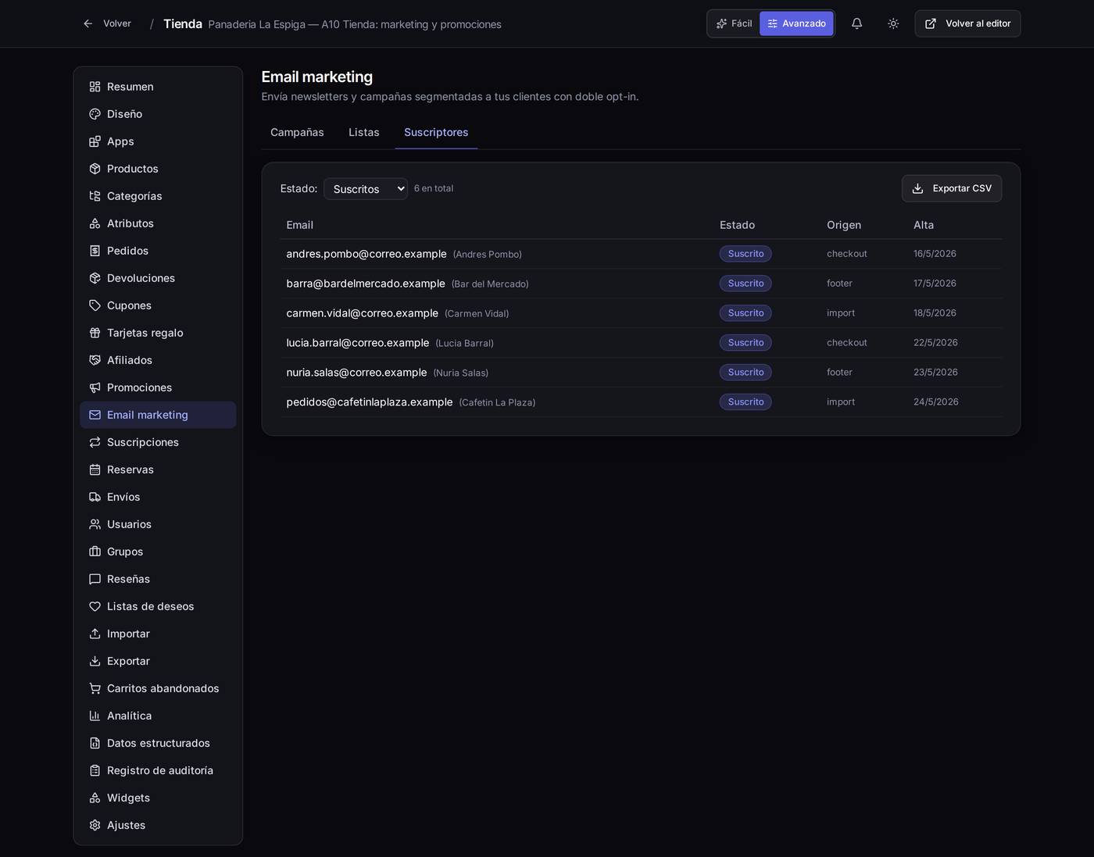Open Grupos in the sidebar
This screenshot has width=1094, height=857.
158,552
